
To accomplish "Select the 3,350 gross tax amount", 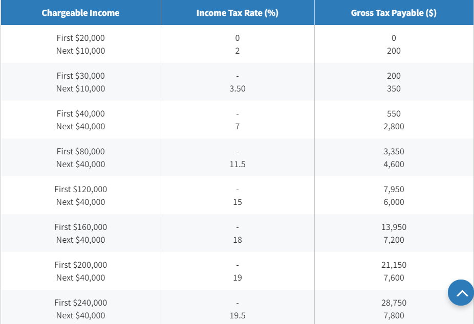I will (x=393, y=151).
